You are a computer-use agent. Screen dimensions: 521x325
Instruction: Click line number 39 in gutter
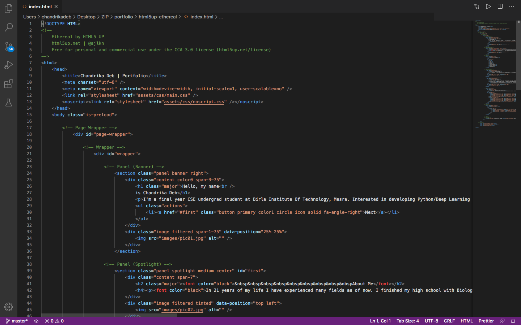pyautogui.click(x=29, y=271)
